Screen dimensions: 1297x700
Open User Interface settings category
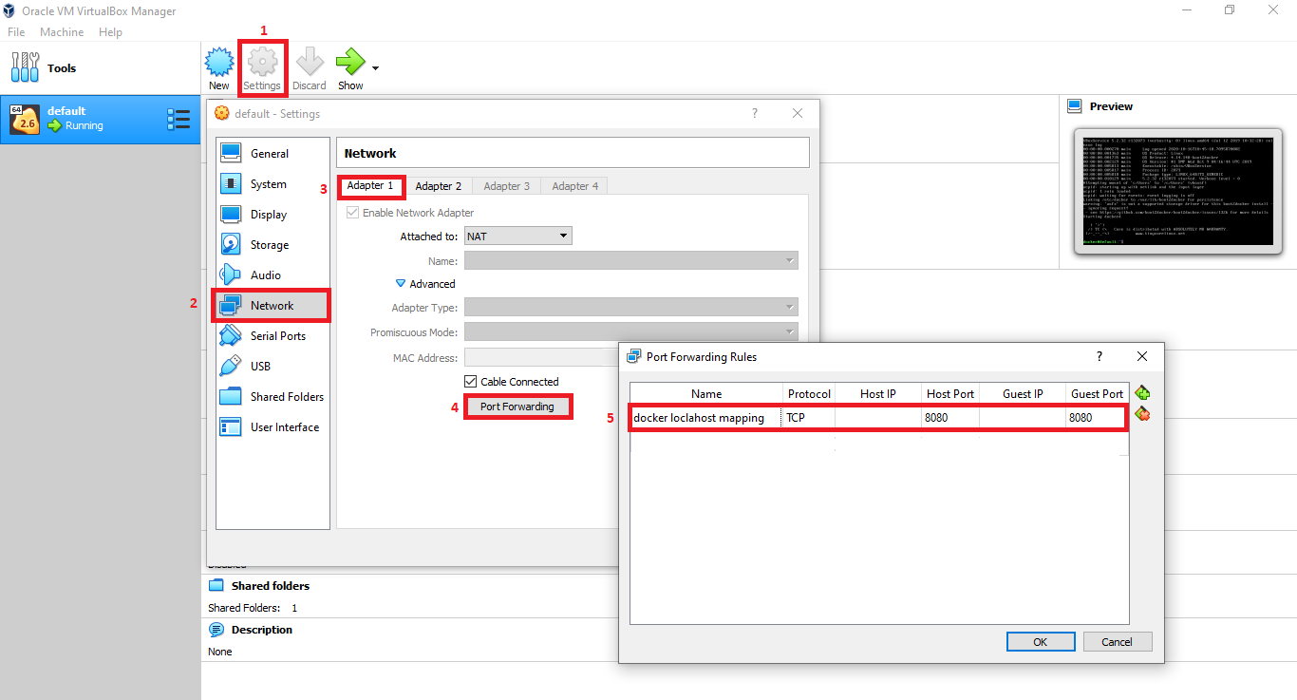[273, 426]
